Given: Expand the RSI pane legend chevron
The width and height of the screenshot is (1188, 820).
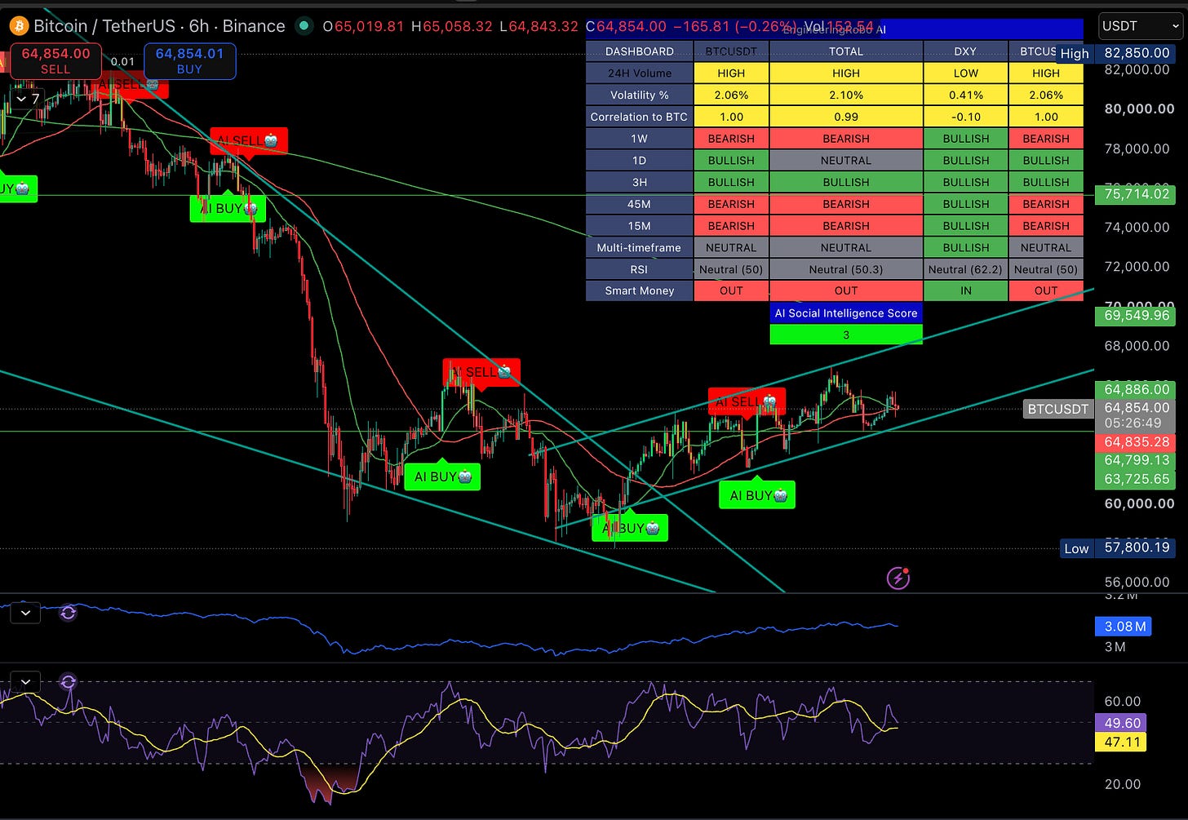Looking at the screenshot, I should pos(25,681).
